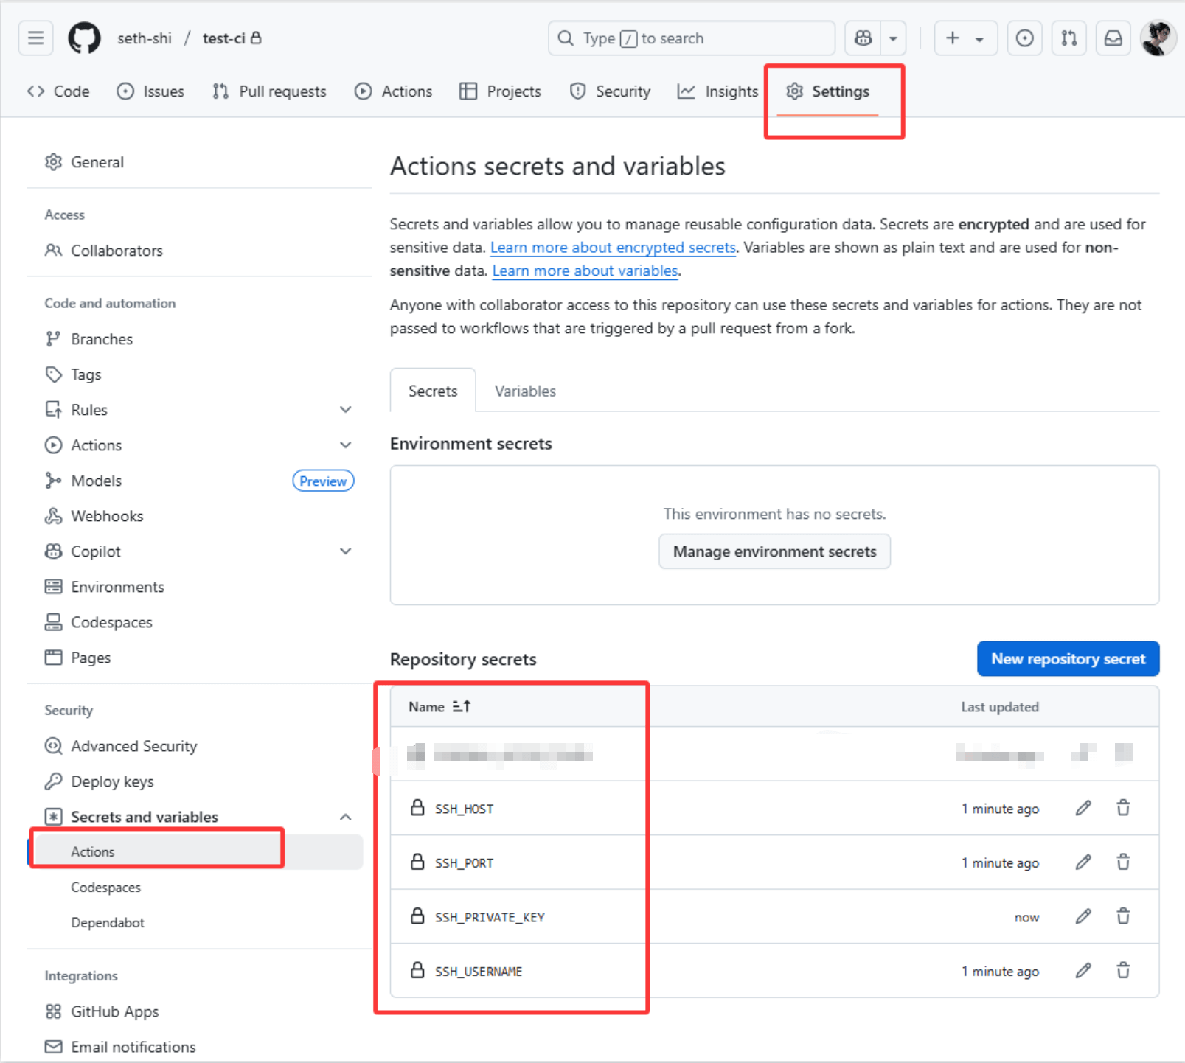
Task: Click the Preview badge beside Models
Action: [x=323, y=481]
